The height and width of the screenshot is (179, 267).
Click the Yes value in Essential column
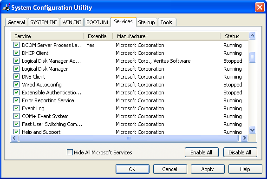point(91,45)
